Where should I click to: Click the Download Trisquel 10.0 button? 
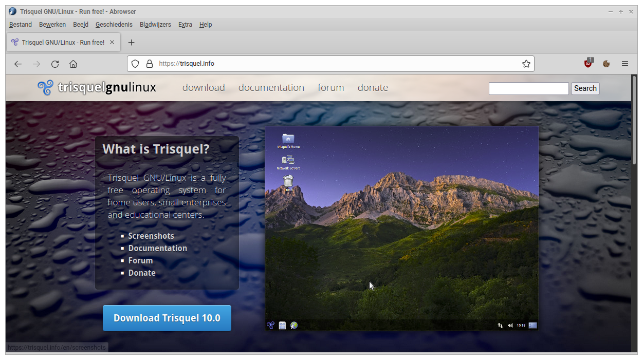(167, 318)
